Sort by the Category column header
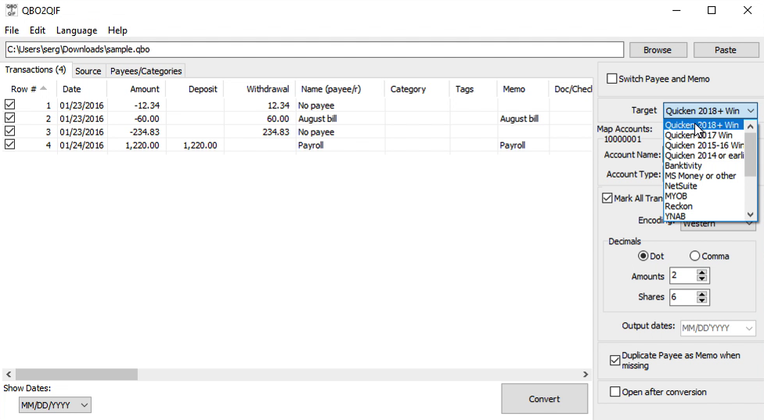The width and height of the screenshot is (764, 420). (x=417, y=89)
